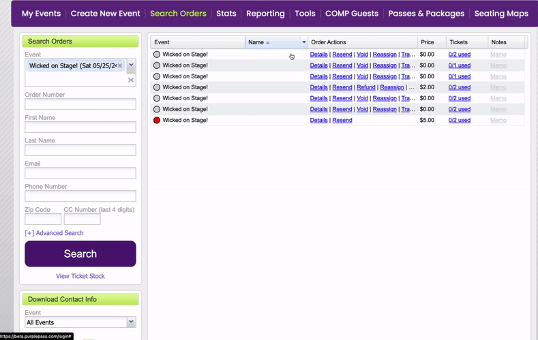Open Details for the $5.00 order

[x=318, y=121]
